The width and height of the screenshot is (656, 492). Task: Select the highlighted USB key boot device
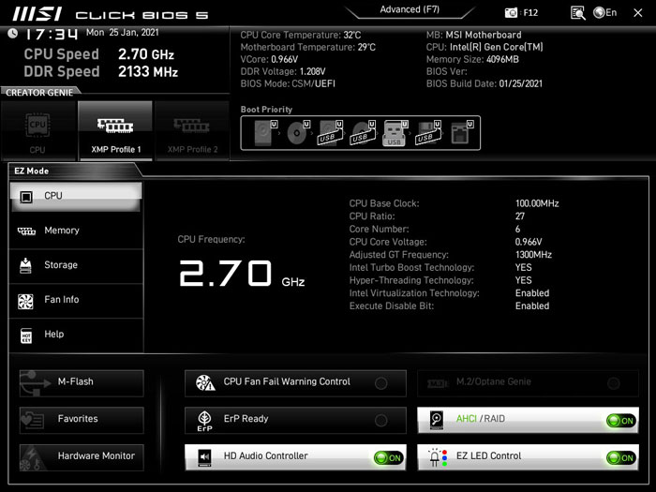click(x=395, y=133)
